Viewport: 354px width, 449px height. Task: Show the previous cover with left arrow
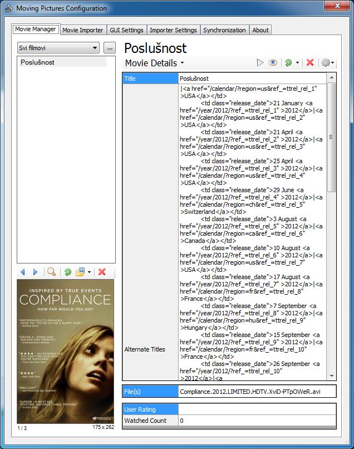pos(23,272)
